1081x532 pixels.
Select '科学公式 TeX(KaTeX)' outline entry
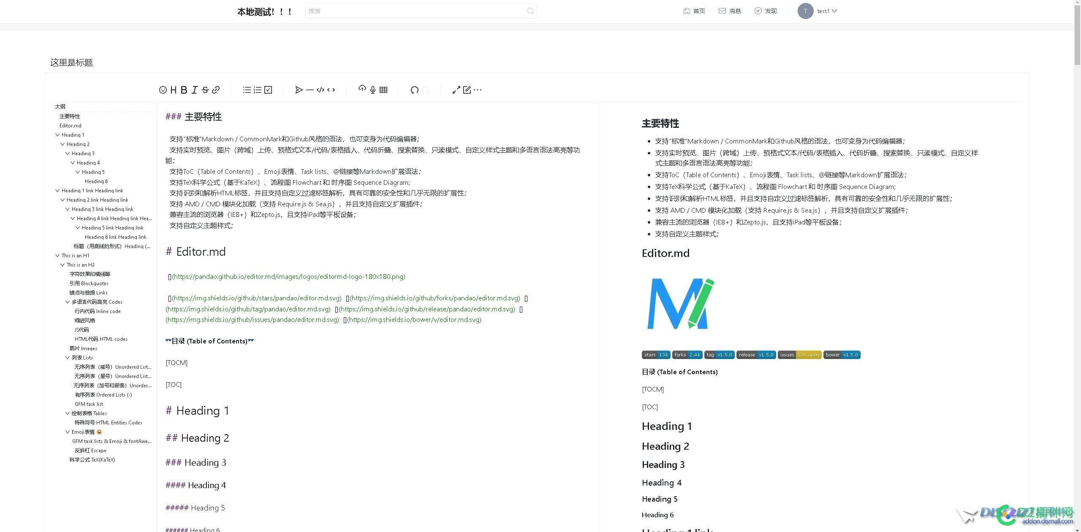(92, 460)
